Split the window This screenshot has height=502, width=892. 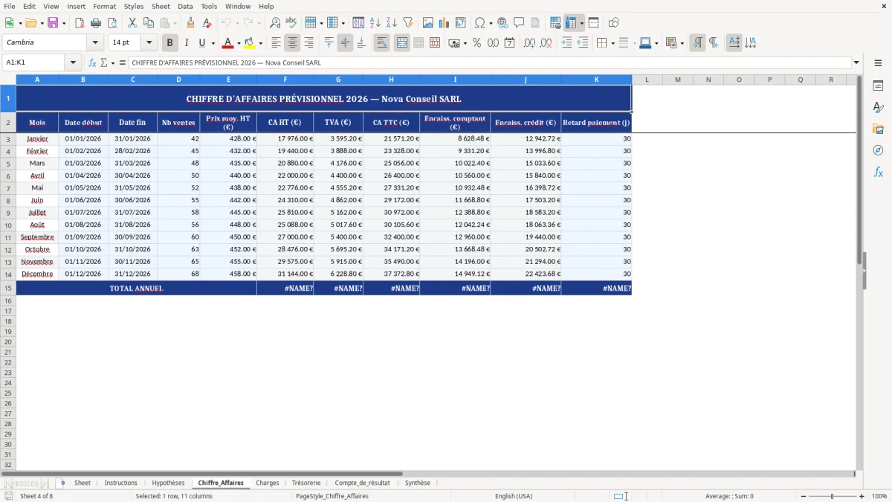point(593,23)
